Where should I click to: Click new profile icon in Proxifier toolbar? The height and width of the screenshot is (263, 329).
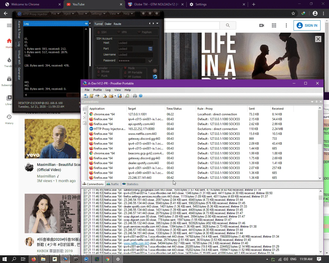coord(105,96)
